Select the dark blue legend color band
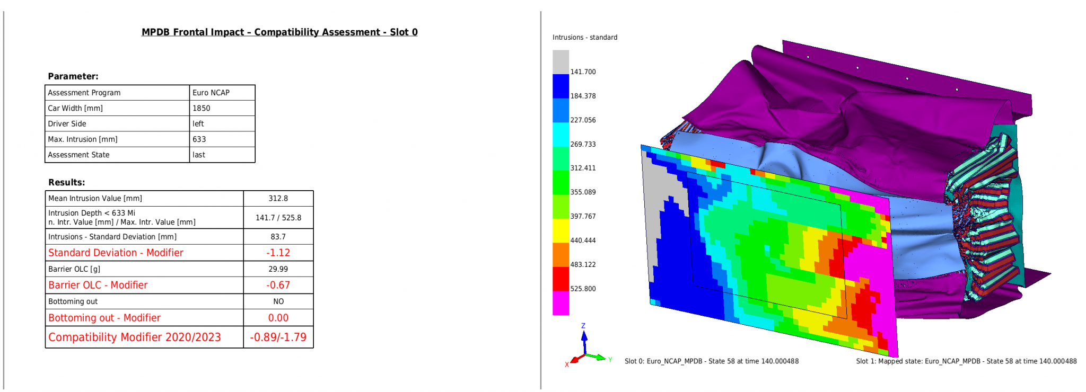1086x392 pixels. tap(560, 86)
